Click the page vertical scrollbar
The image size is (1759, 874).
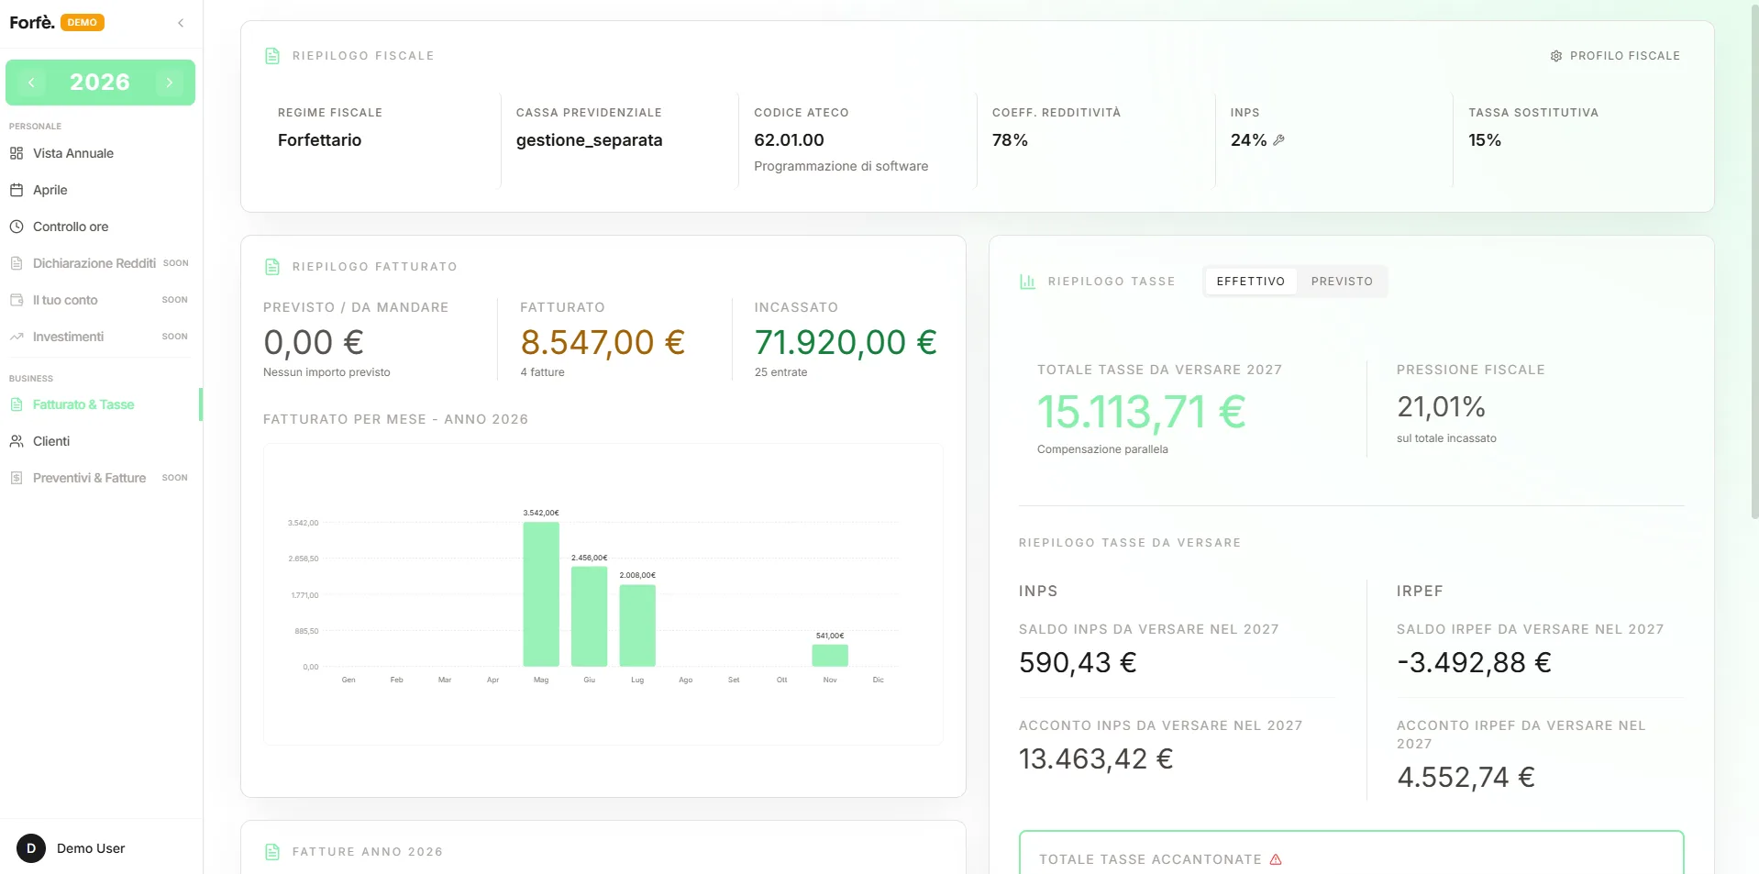click(x=1754, y=261)
